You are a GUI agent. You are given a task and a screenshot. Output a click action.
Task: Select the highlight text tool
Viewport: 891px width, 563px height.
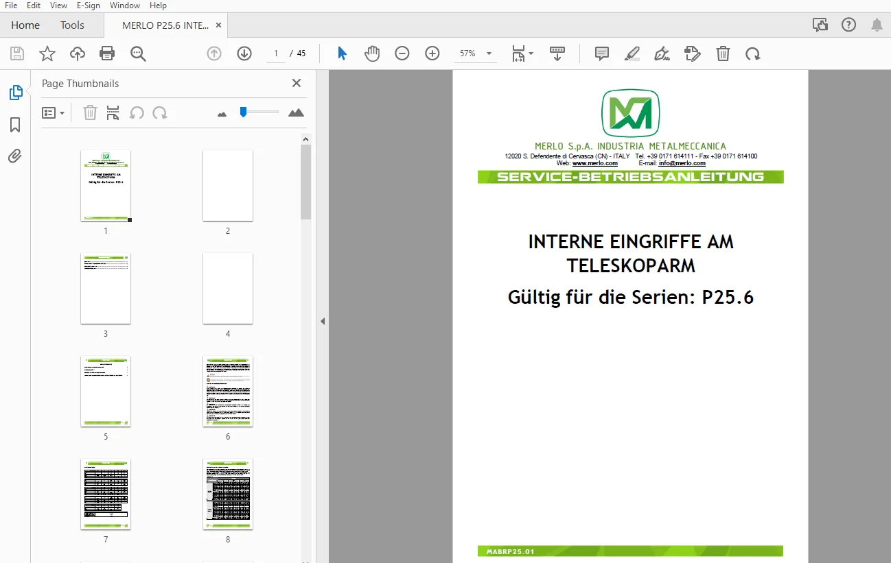click(632, 53)
